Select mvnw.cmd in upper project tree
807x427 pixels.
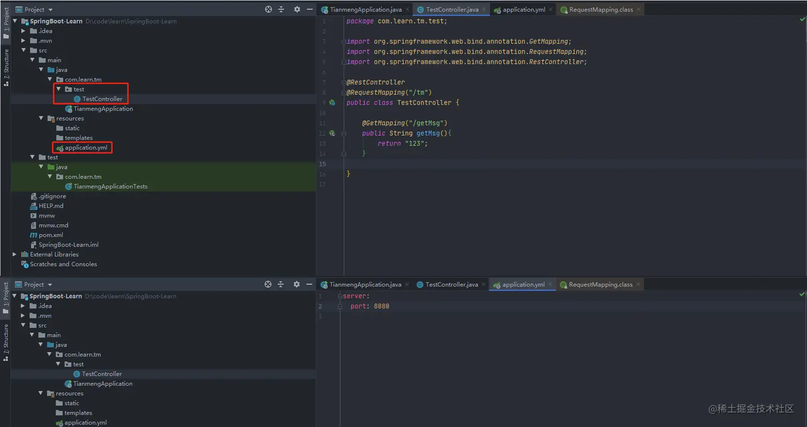tap(53, 225)
